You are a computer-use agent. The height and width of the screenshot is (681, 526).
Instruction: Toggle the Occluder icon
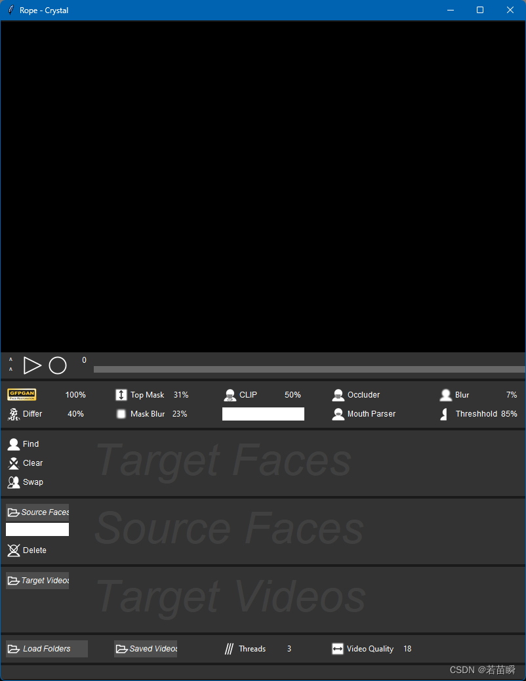click(x=338, y=395)
